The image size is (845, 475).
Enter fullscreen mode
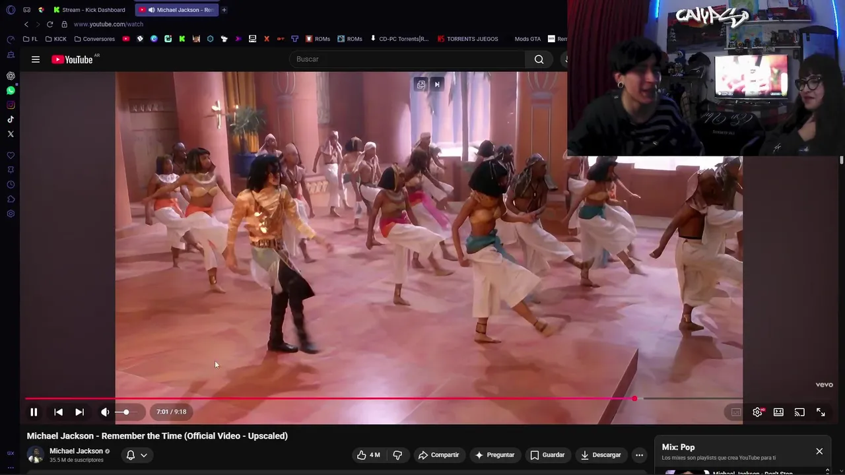pyautogui.click(x=821, y=412)
